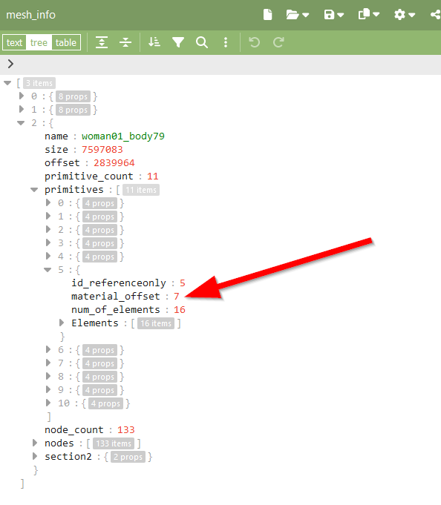Expand top-level item 1

(22, 109)
